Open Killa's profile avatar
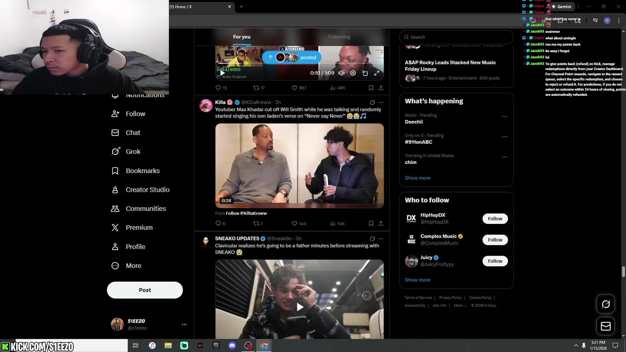Viewport: 626px width, 352px height. [206, 106]
